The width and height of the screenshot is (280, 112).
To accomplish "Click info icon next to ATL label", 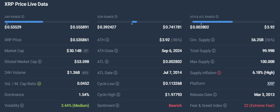I will coord(107,62).
